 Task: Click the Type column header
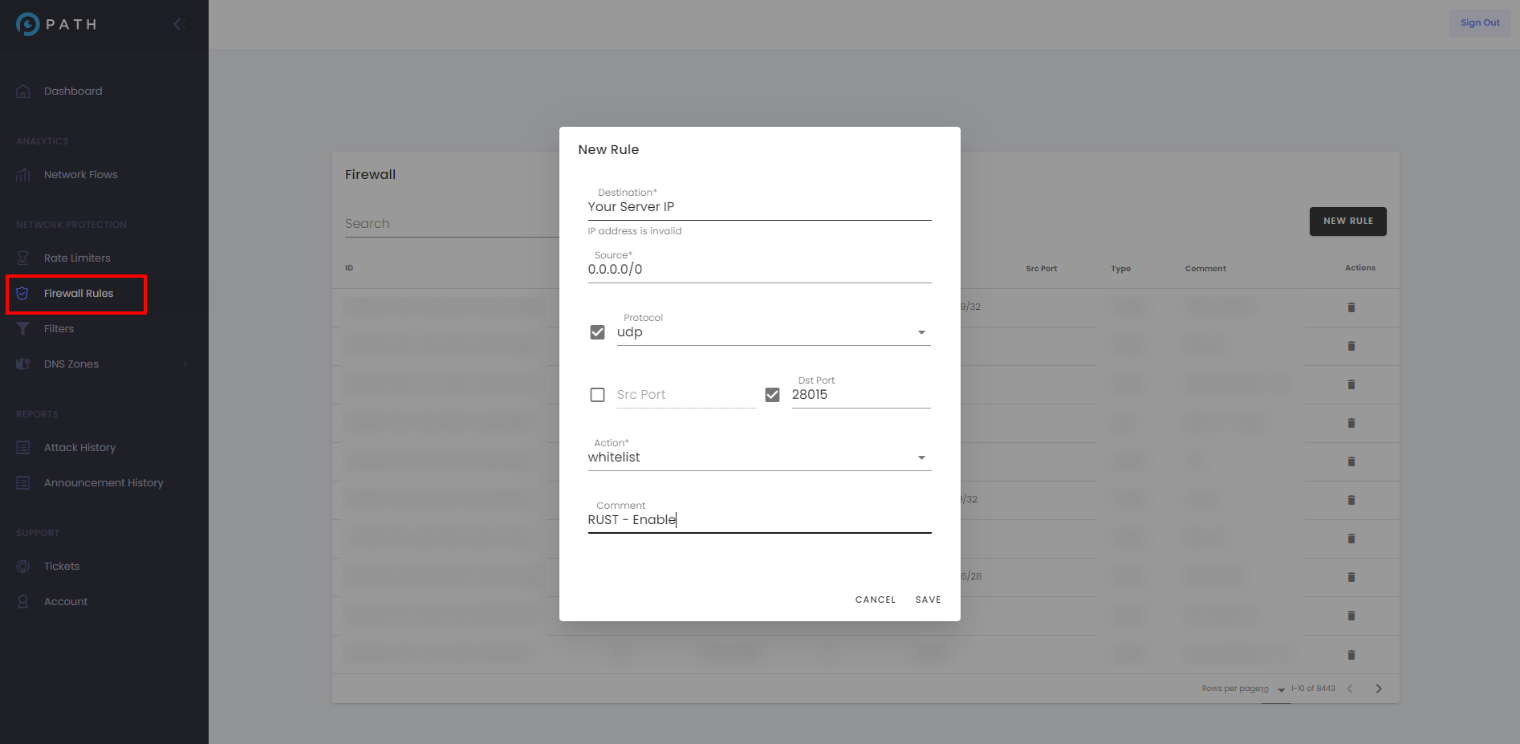click(1120, 269)
